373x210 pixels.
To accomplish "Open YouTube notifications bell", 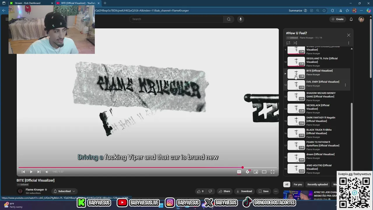I will tap(351, 19).
